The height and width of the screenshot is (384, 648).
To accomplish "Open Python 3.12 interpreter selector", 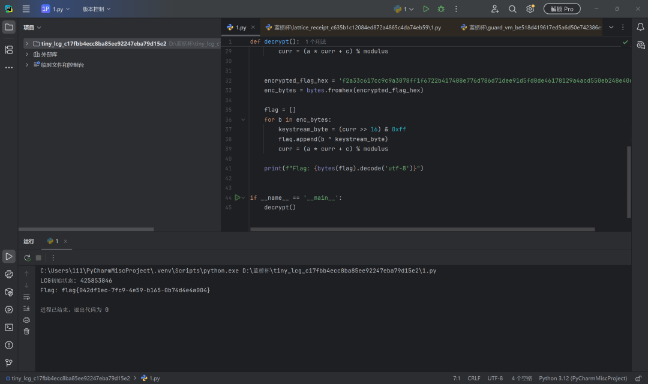I will coord(583,378).
